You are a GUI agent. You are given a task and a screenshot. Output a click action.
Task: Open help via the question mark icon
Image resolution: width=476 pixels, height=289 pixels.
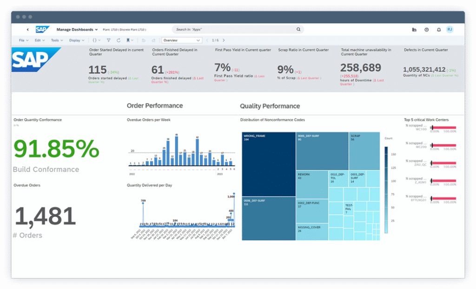click(x=426, y=30)
